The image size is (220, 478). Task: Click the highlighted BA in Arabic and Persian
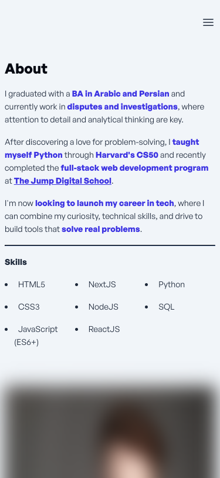(x=121, y=94)
